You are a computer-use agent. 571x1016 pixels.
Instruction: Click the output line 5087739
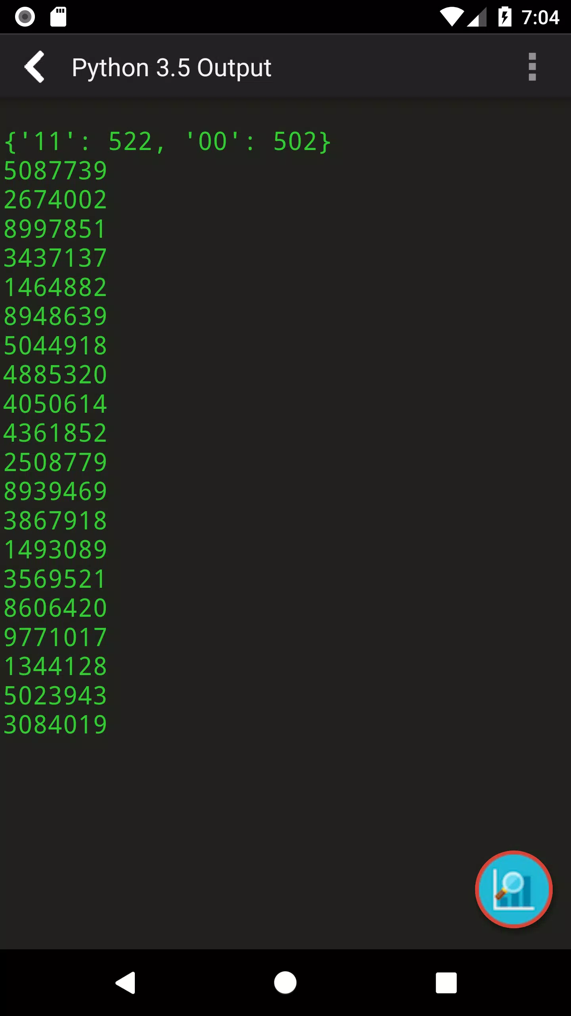(56, 171)
